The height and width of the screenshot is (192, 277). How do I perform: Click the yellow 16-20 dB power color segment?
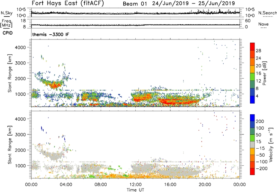[x=252, y=69]
